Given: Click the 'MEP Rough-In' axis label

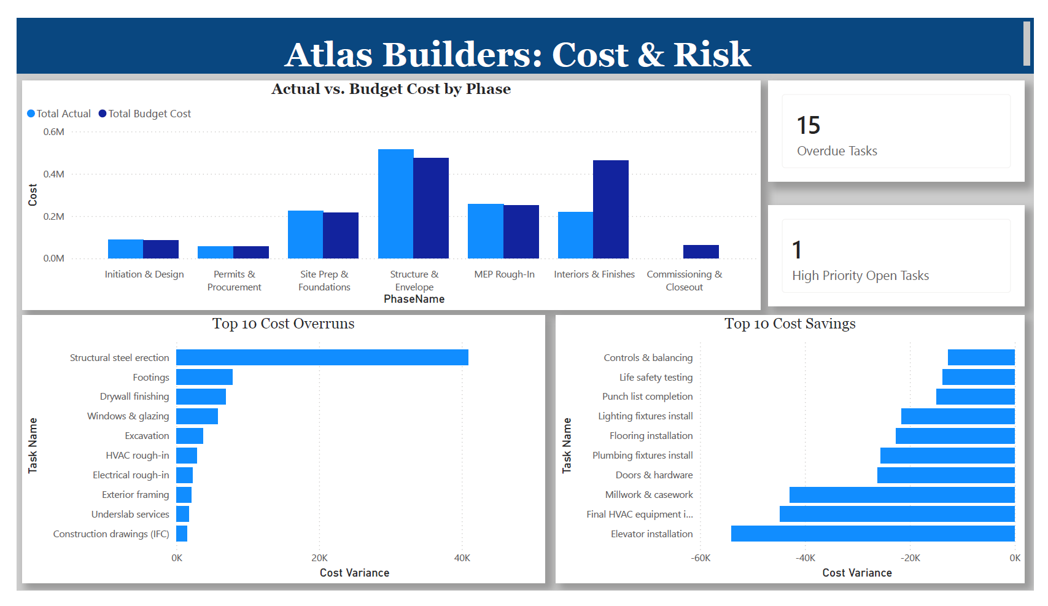Looking at the screenshot, I should (x=504, y=274).
